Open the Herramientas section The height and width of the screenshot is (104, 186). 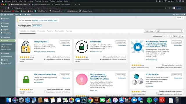8,57
